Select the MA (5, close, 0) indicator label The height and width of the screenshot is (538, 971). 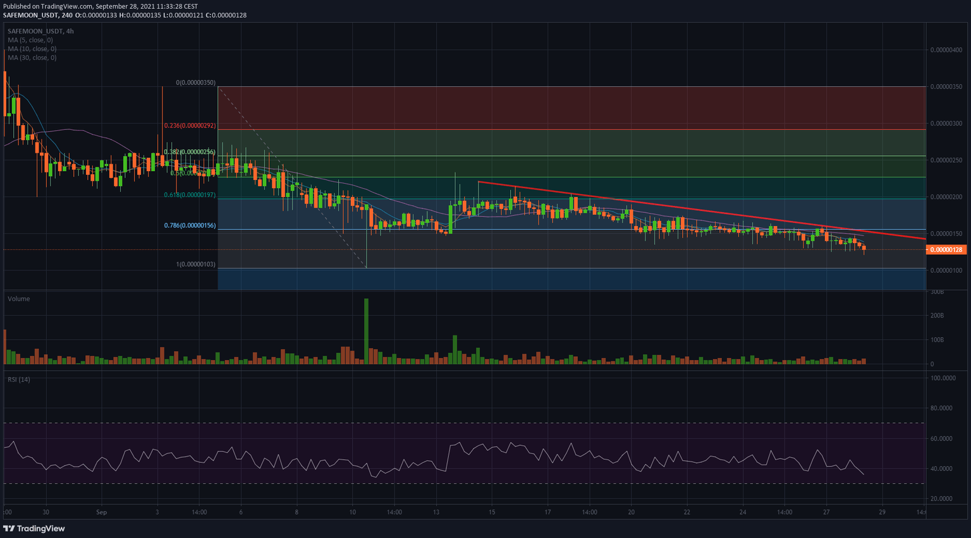pos(30,39)
